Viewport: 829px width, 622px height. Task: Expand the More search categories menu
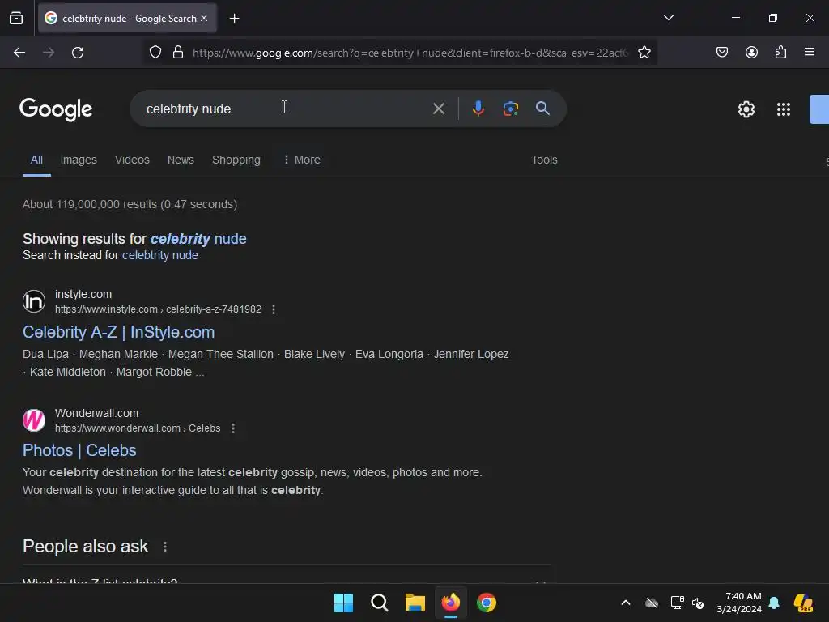(302, 160)
